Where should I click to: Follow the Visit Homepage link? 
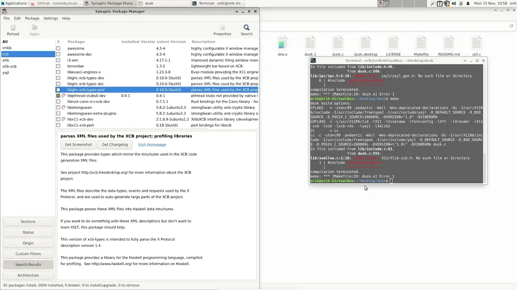(152, 145)
